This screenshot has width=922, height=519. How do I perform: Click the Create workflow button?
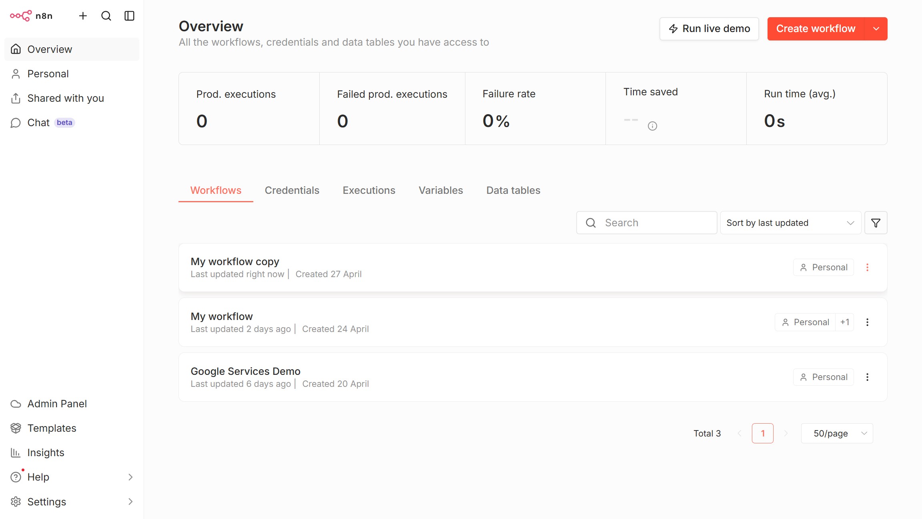point(816,29)
